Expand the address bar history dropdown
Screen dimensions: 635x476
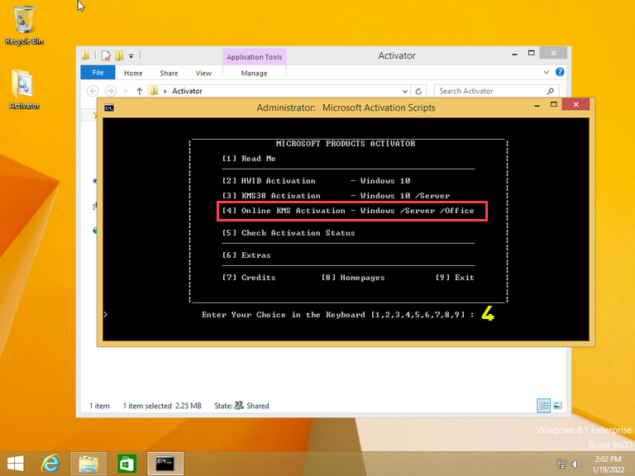pos(405,92)
